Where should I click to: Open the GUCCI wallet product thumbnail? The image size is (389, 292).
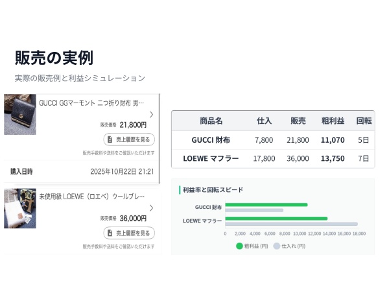[x=20, y=114]
